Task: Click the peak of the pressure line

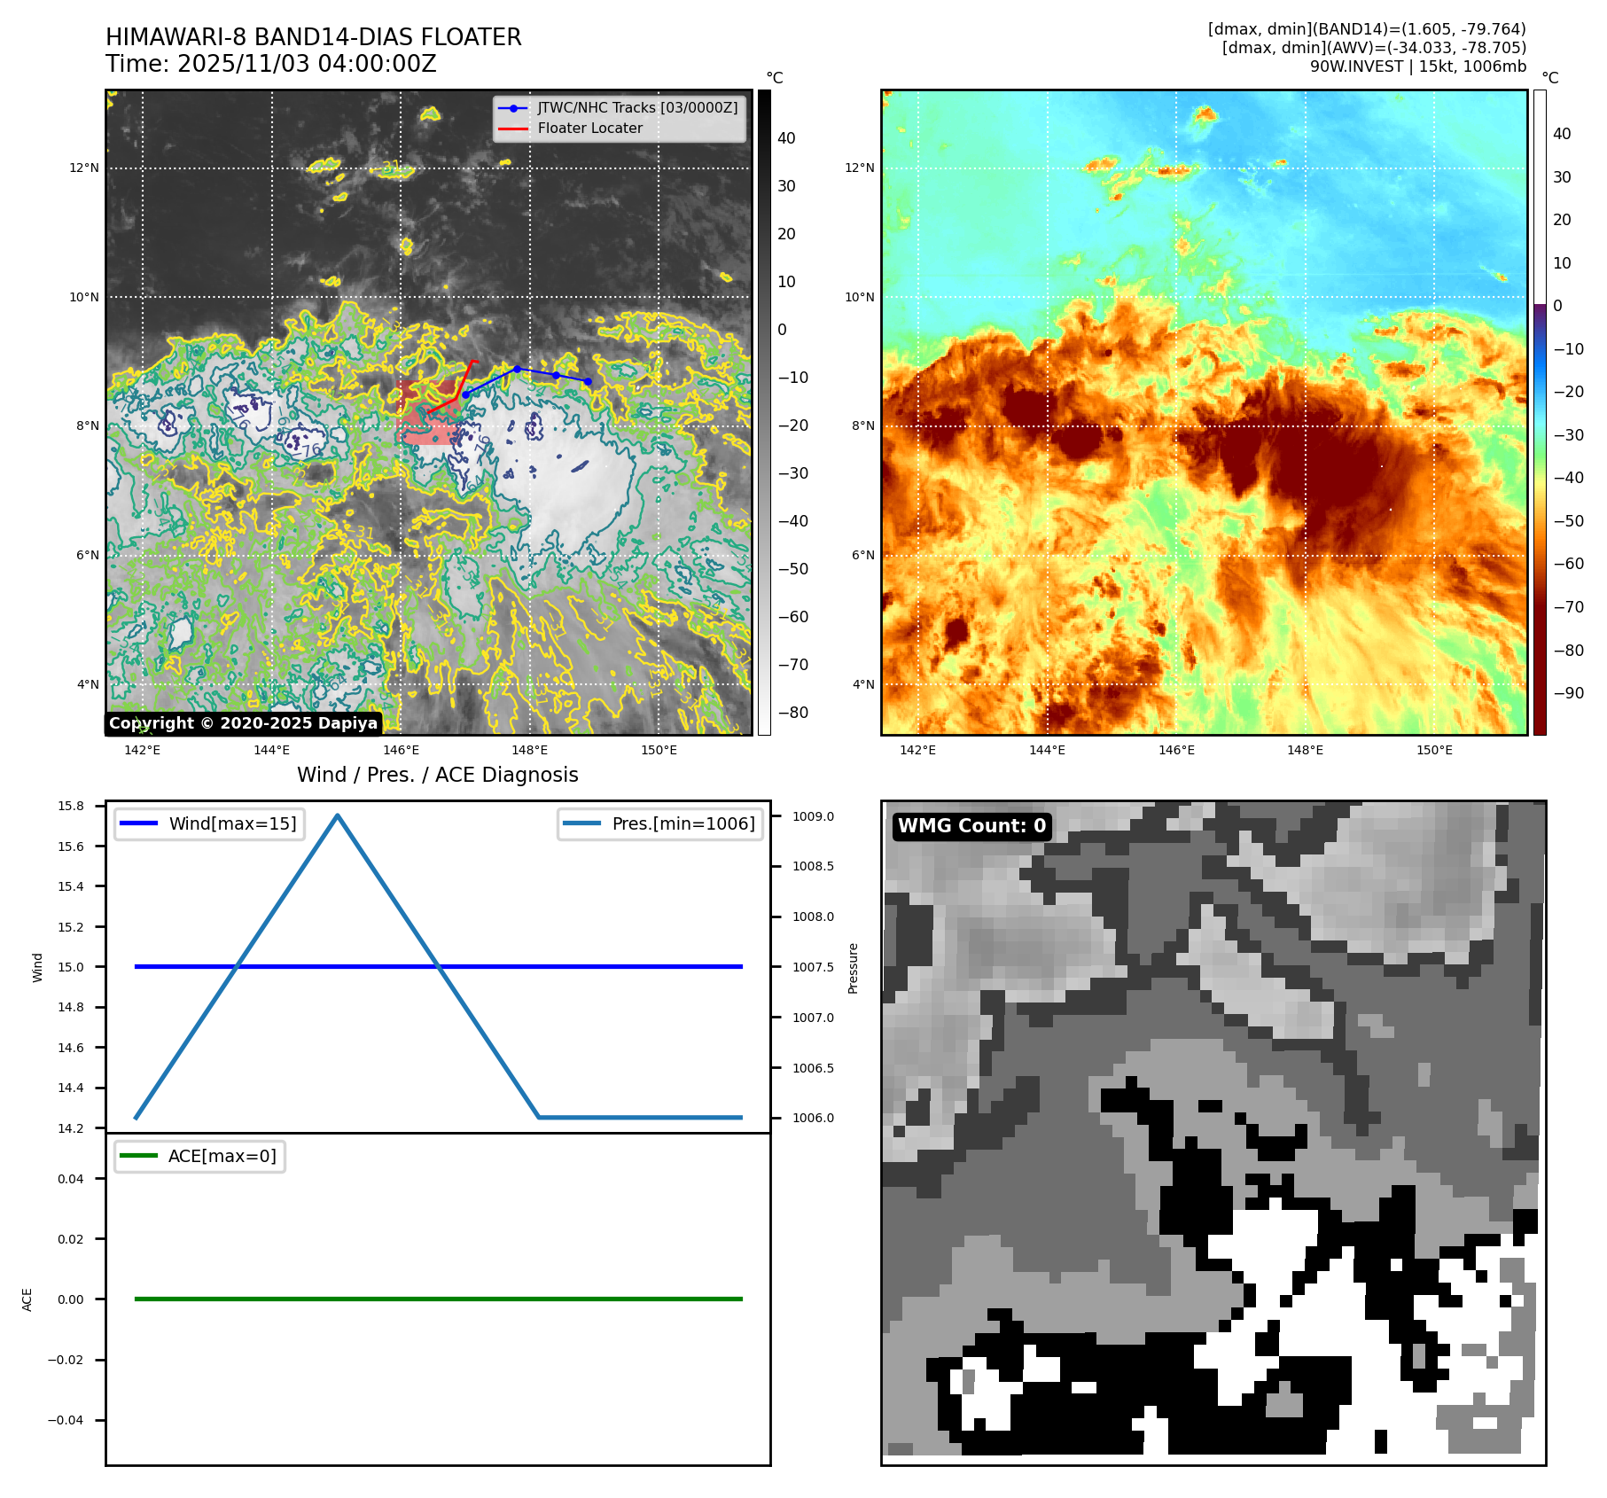Action: coord(337,815)
